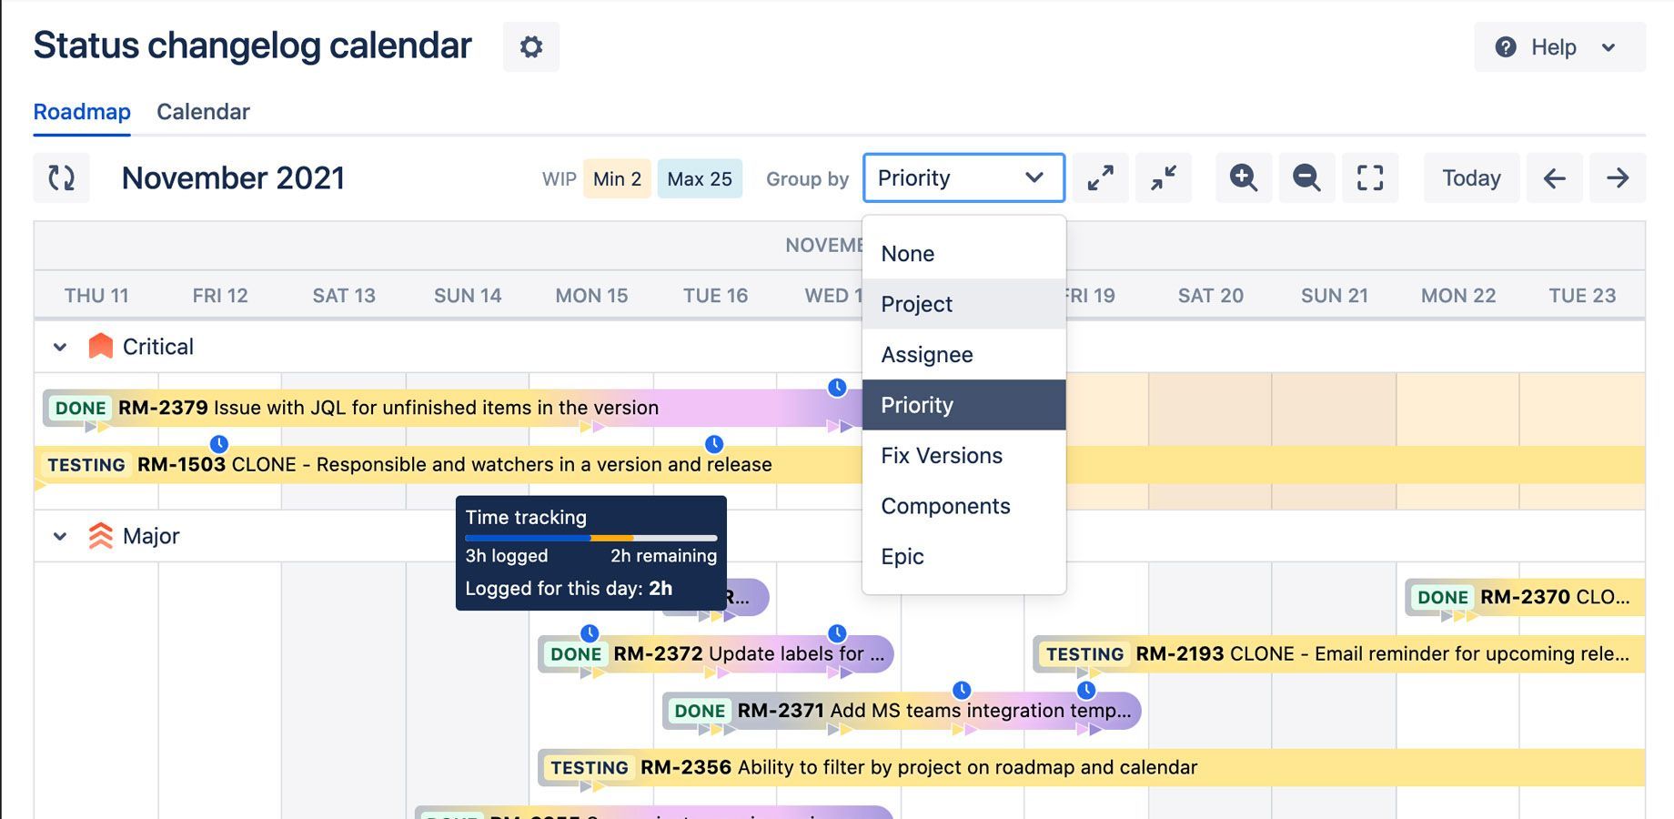Select Priority grouping option
Viewport: 1674px width, 819px height.
pos(963,405)
